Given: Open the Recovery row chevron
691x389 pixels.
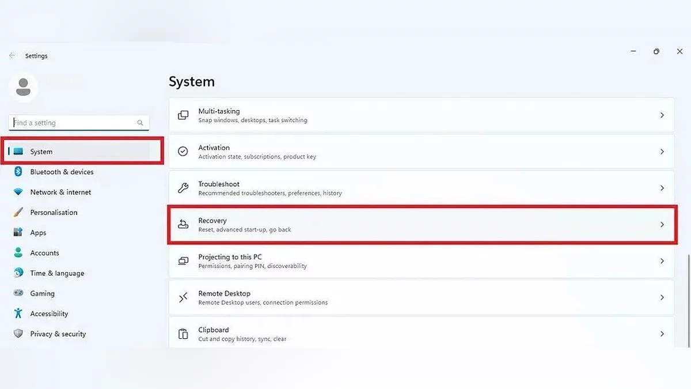Looking at the screenshot, I should point(662,225).
